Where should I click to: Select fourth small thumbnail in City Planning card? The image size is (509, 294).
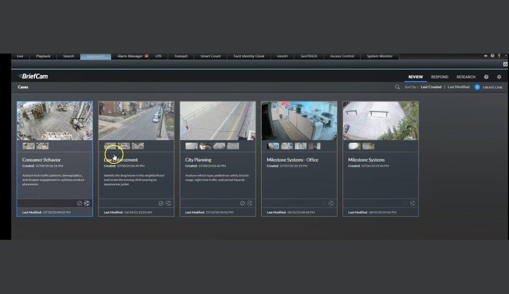[x=233, y=146]
